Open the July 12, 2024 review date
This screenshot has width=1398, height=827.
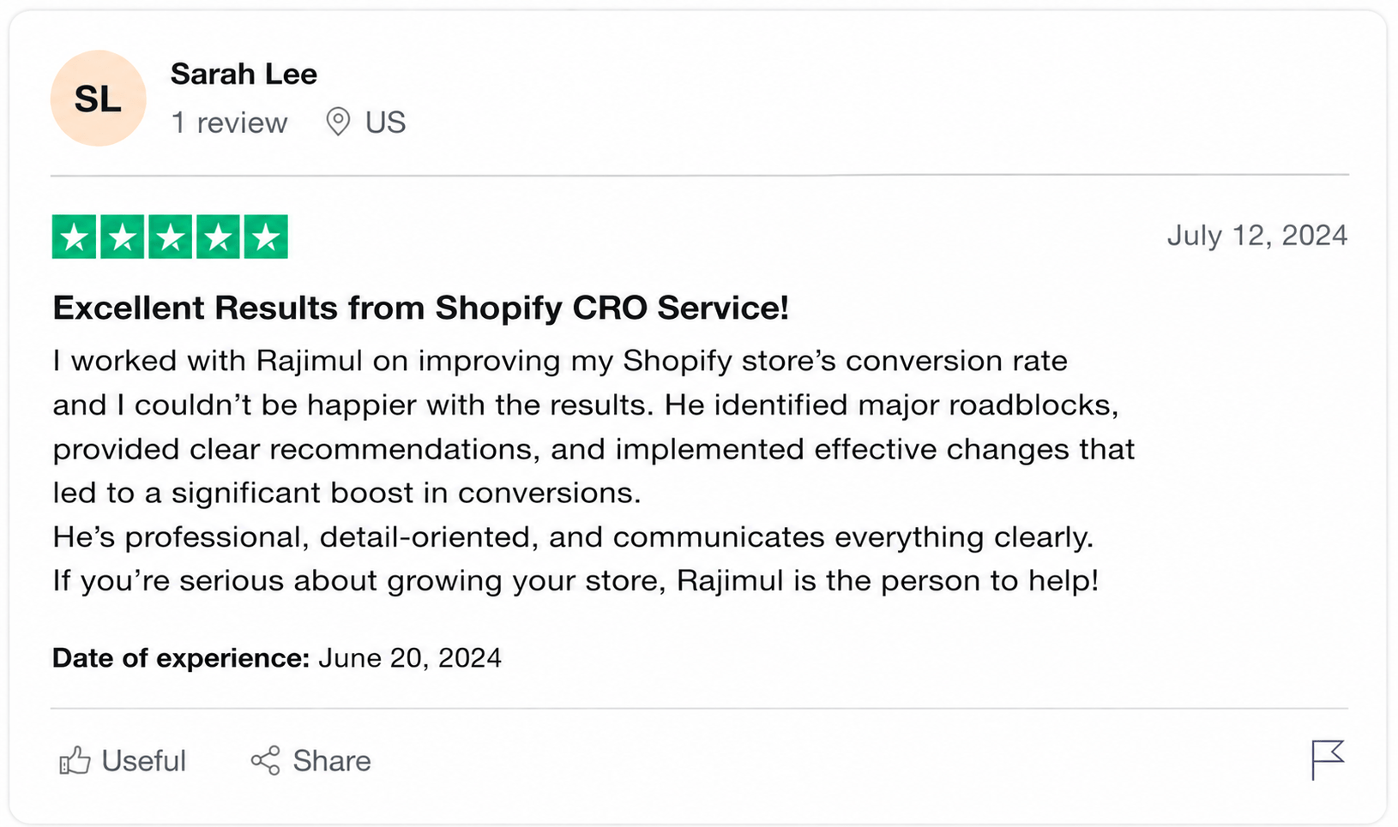point(1257,235)
